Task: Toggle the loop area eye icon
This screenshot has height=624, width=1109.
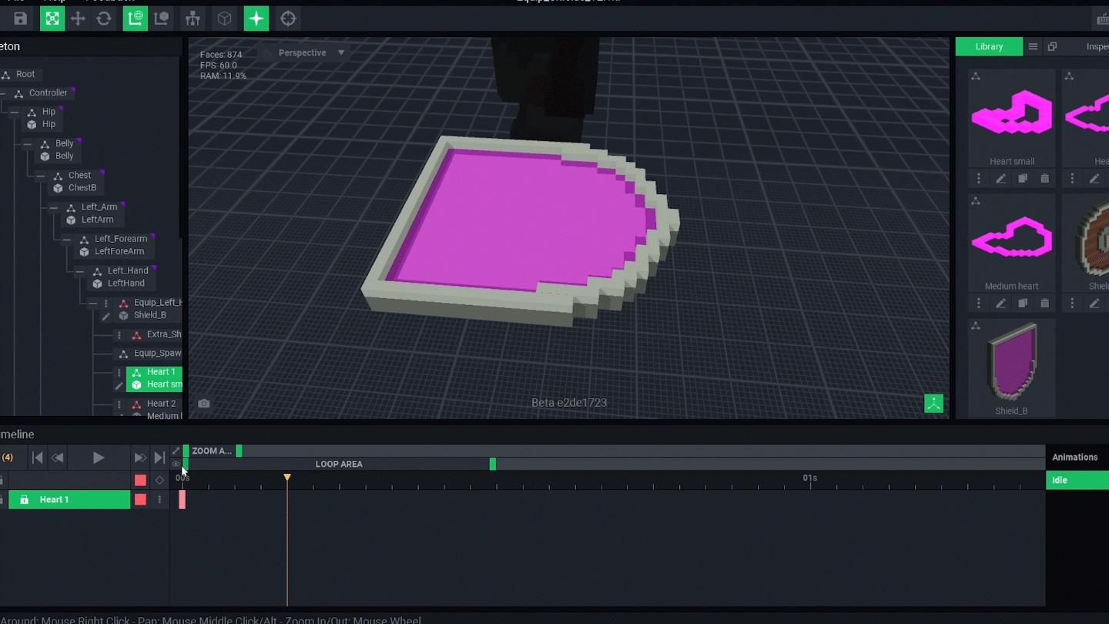Action: [x=176, y=465]
